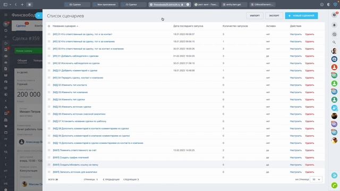Click Настроить for [ИД] 05 Изменить источник сделки

click(296, 107)
